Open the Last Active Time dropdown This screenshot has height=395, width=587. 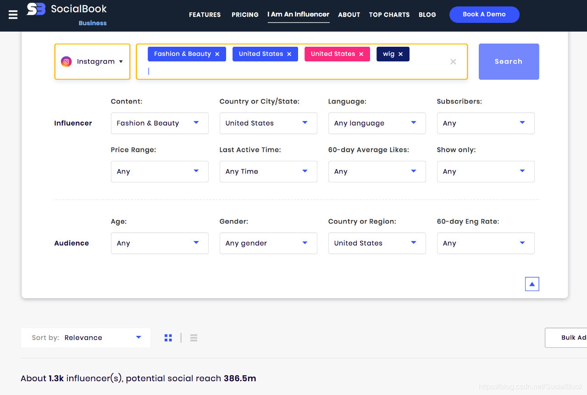tap(268, 171)
